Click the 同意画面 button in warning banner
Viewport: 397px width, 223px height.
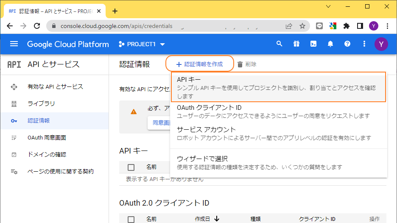[159, 123]
